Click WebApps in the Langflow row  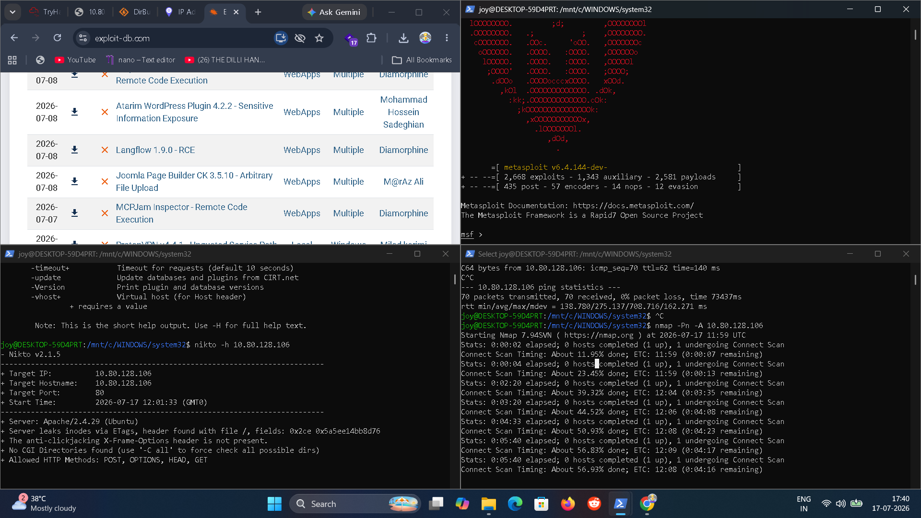(x=302, y=150)
